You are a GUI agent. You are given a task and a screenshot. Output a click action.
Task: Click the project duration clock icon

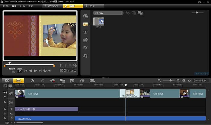(189, 81)
